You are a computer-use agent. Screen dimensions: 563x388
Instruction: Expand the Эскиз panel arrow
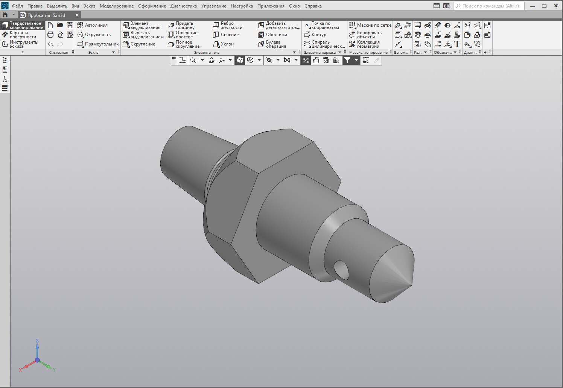coord(113,52)
